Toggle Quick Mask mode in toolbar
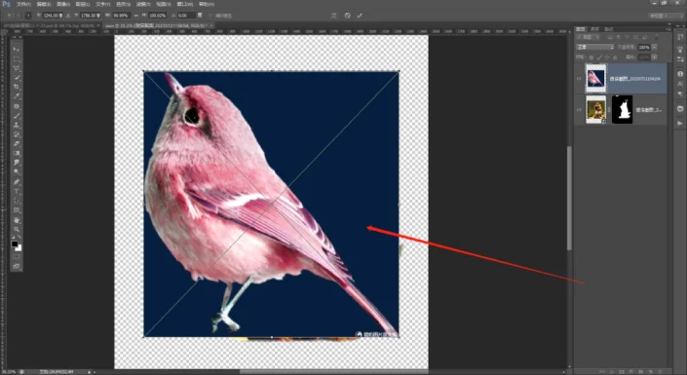687x375 pixels. pos(17,257)
